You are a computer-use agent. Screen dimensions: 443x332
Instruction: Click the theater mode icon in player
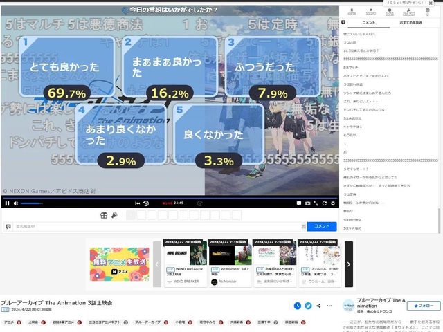pyautogui.click(x=307, y=203)
